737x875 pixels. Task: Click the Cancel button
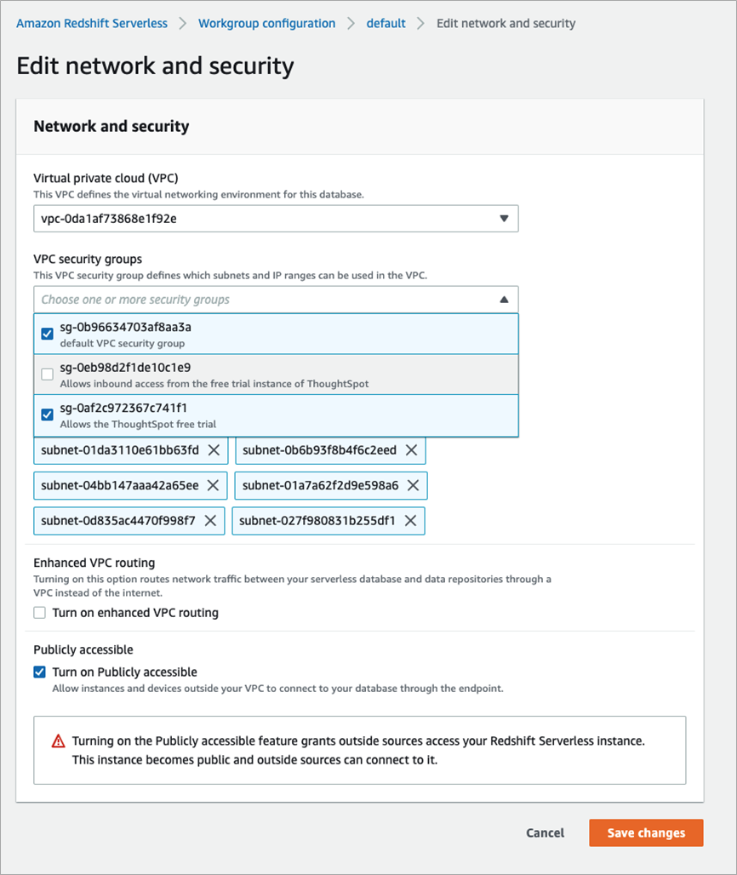pos(545,832)
